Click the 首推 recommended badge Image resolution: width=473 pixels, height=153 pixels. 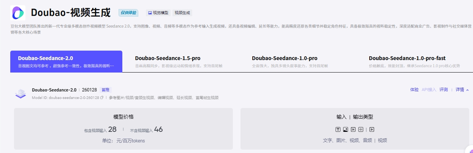pos(105,90)
